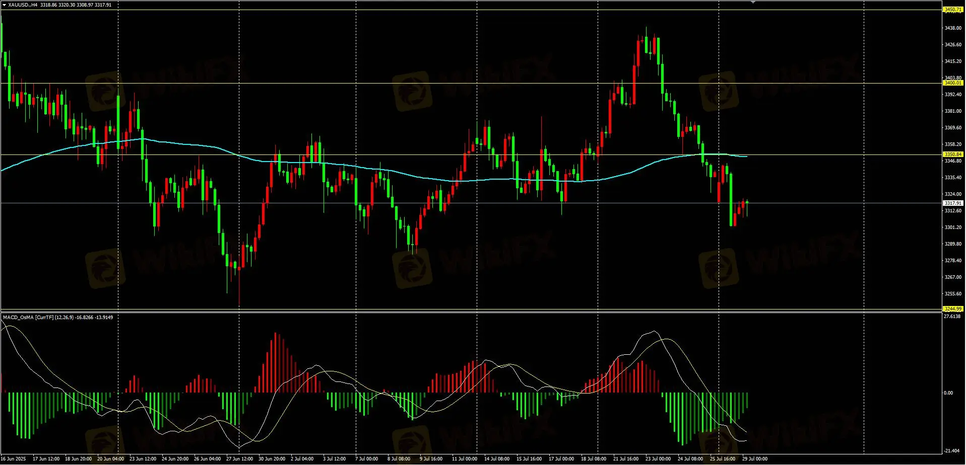Click the -21.404 MACD scale minimum
The width and height of the screenshot is (966, 465).
(x=951, y=451)
